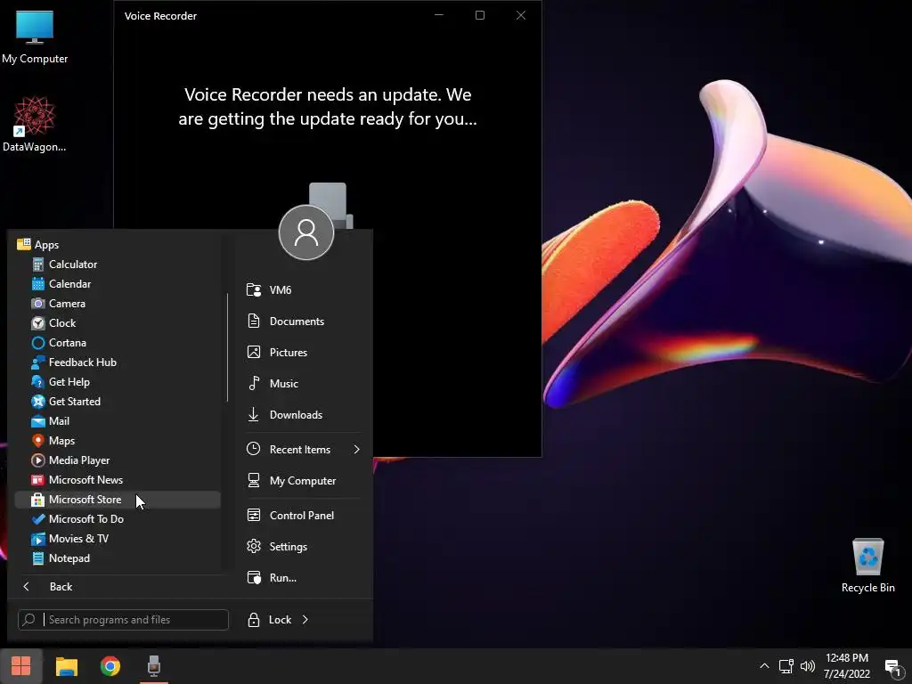Image resolution: width=912 pixels, height=684 pixels.
Task: Open Microsoft News
Action: [118, 480]
